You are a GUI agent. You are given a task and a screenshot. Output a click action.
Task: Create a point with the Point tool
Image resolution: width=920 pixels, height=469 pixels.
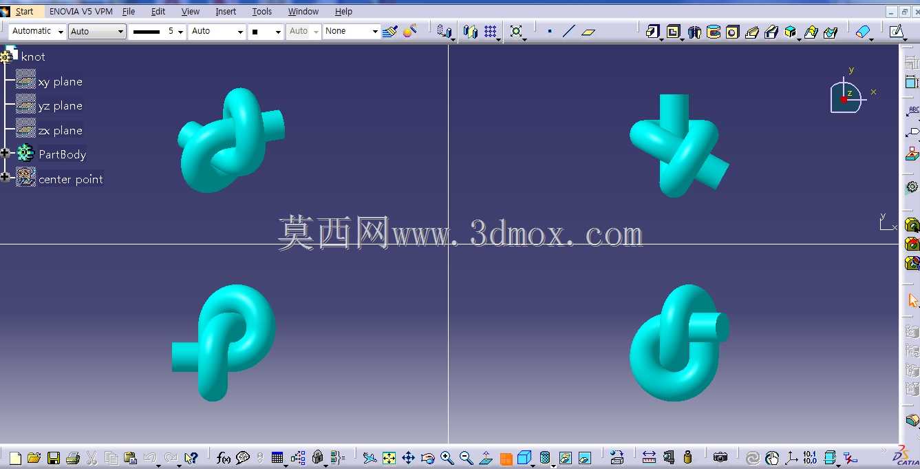[x=549, y=32]
